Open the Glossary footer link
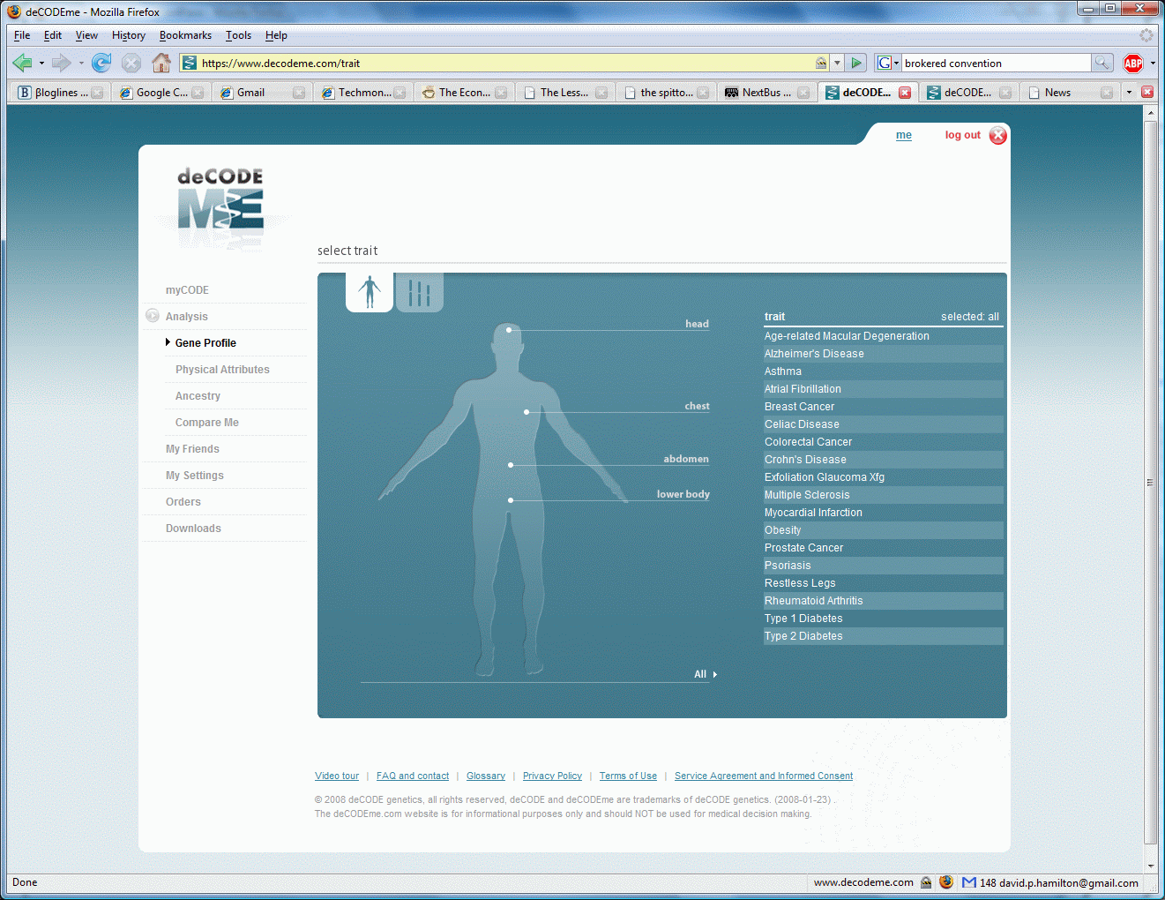Viewport: 1165px width, 900px height. pos(486,776)
